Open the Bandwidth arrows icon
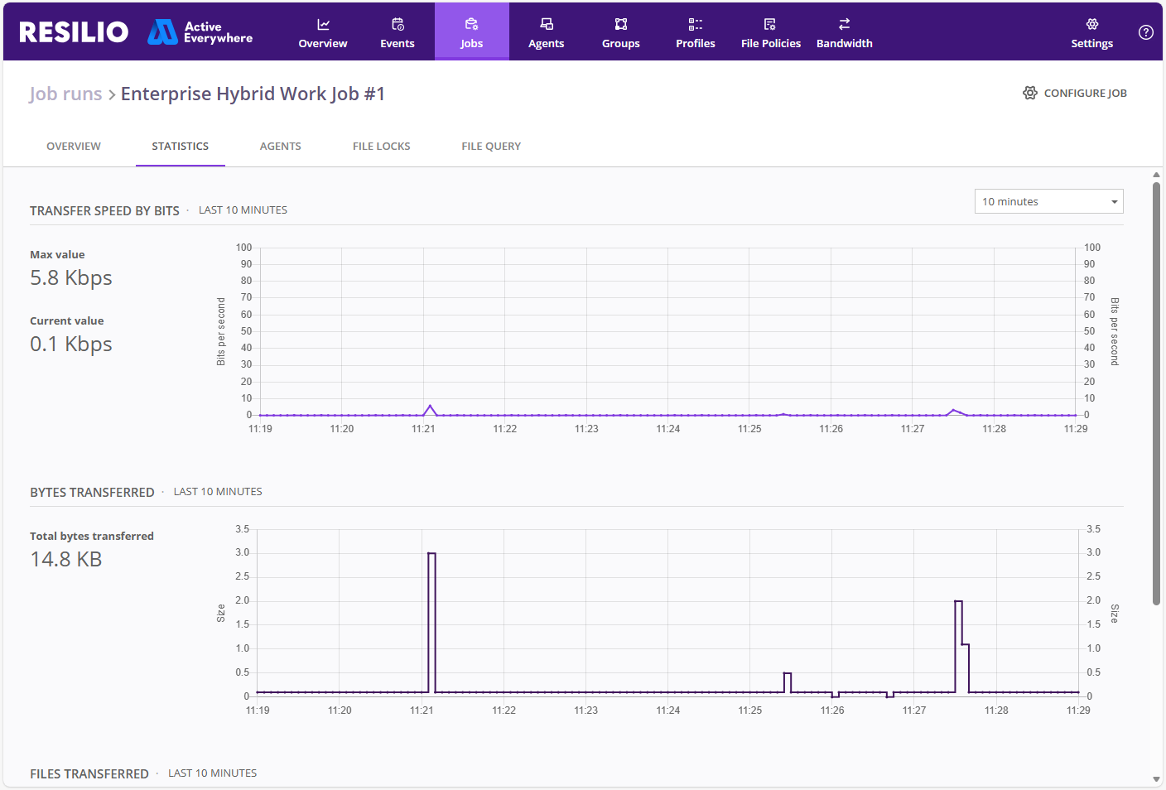 [845, 25]
